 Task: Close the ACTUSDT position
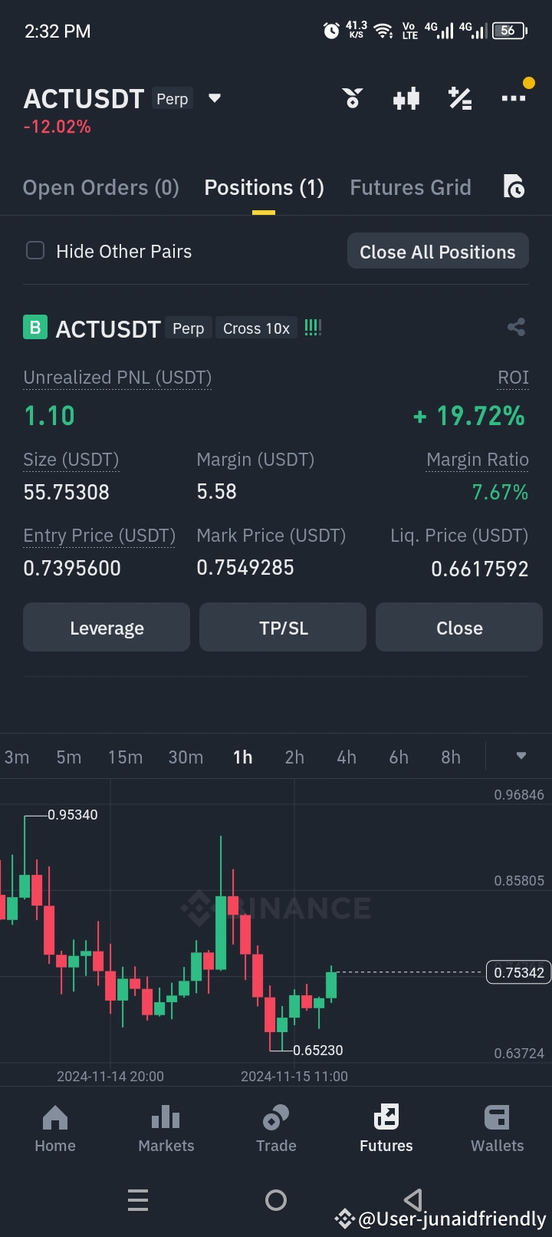tap(459, 627)
